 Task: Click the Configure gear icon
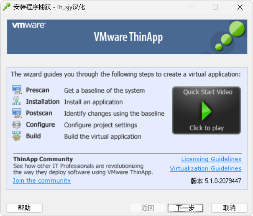pos(16,125)
